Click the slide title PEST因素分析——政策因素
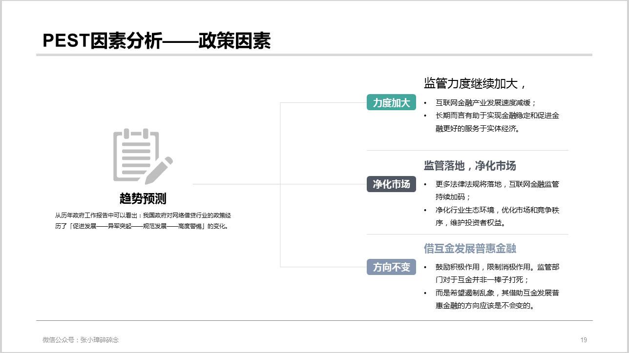Viewport: 629px width, 353px height. pos(156,41)
